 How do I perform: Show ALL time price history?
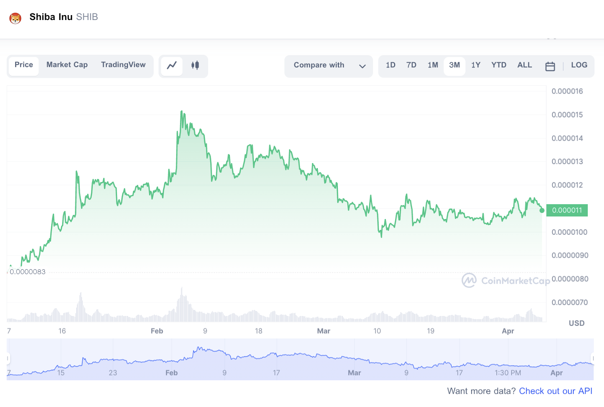525,65
